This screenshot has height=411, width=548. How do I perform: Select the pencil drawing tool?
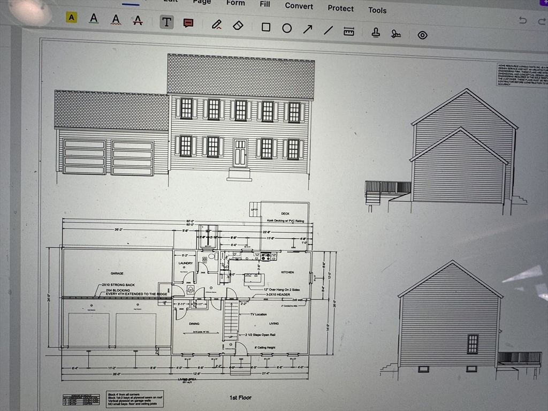pos(217,24)
